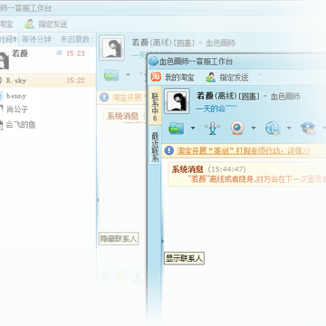Click the 一天的会~~~ status text in front window
This screenshot has height=326, width=326.
point(216,109)
